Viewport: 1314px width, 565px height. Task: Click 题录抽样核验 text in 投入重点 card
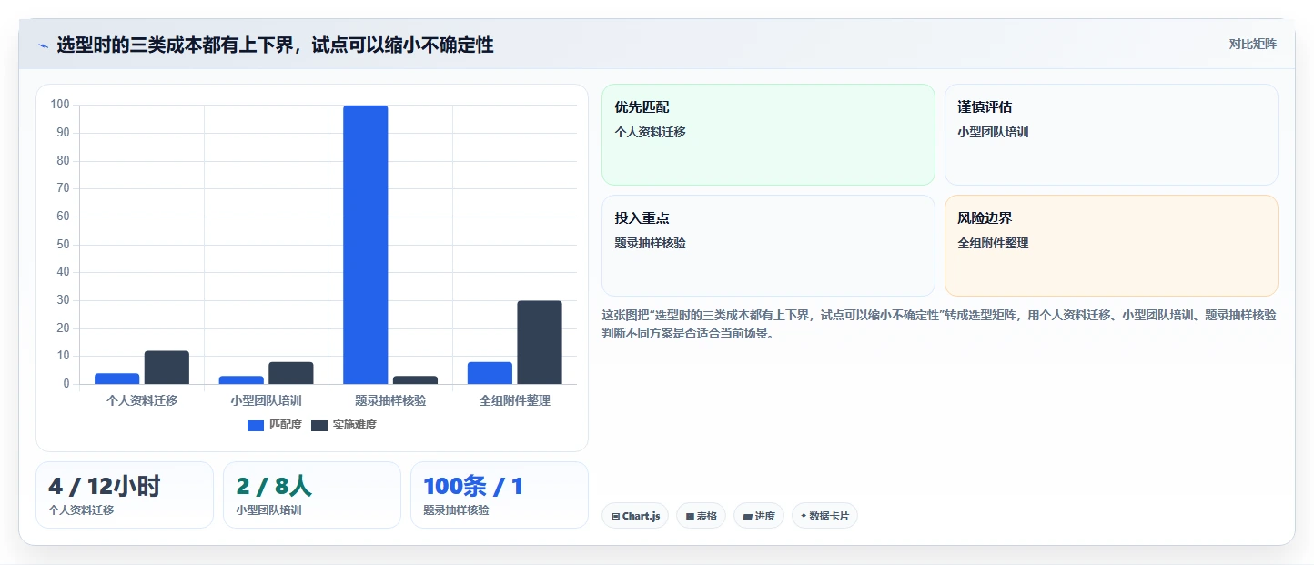(650, 243)
